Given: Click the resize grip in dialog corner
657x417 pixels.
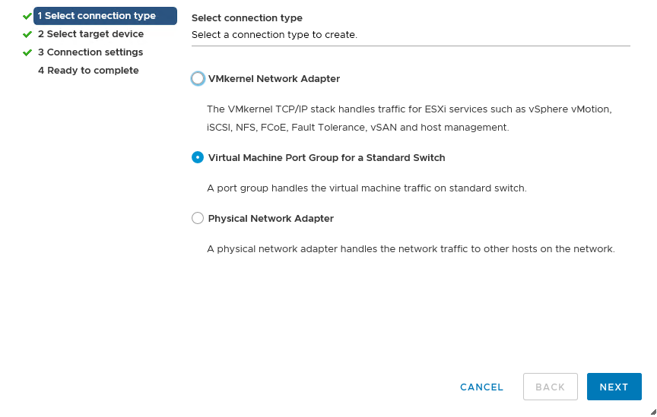Looking at the screenshot, I should [651, 411].
